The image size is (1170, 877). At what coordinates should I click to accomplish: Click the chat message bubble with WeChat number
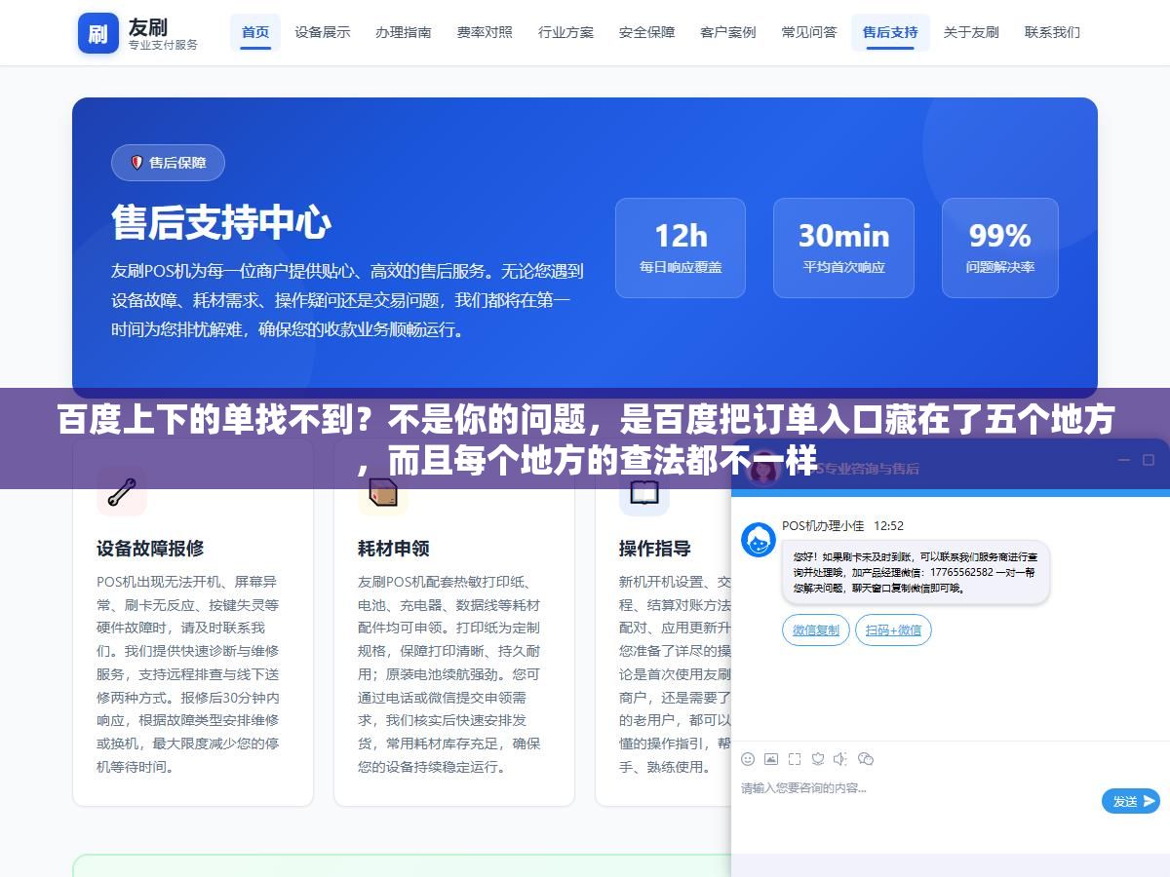[x=916, y=573]
